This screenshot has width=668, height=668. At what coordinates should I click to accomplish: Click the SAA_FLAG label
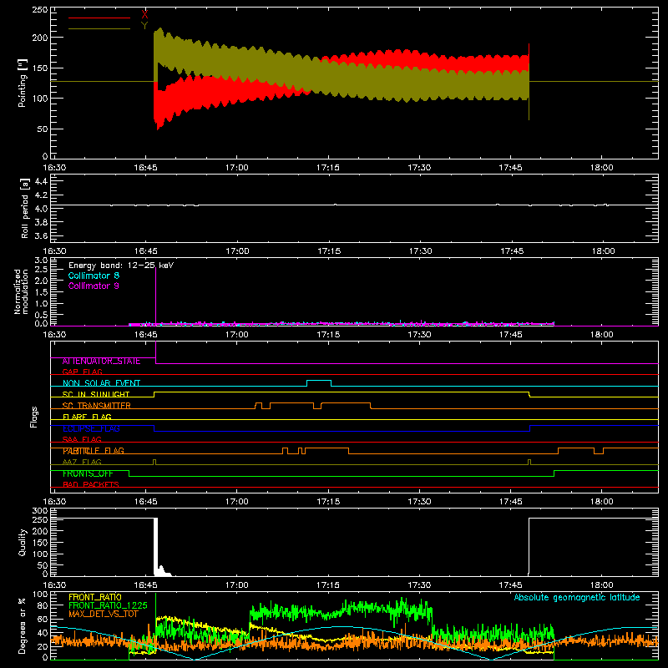[82, 439]
